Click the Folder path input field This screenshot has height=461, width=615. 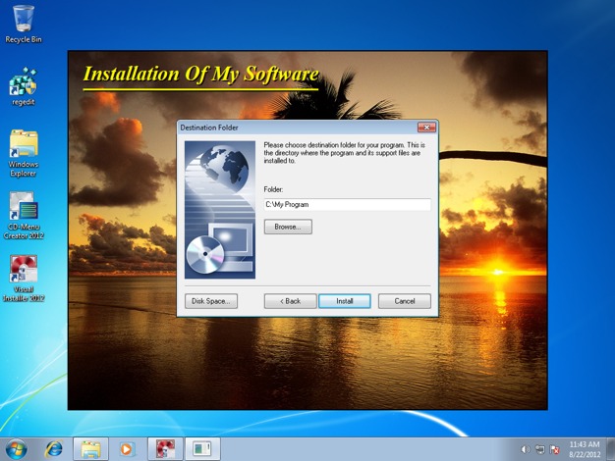coord(347,204)
